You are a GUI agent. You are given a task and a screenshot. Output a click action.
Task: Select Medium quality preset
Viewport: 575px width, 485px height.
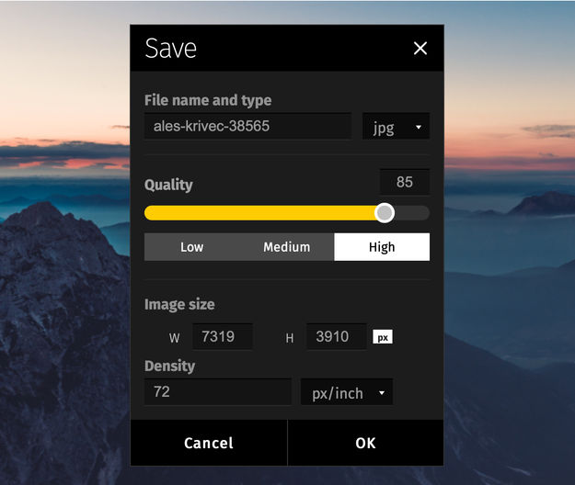tap(287, 247)
